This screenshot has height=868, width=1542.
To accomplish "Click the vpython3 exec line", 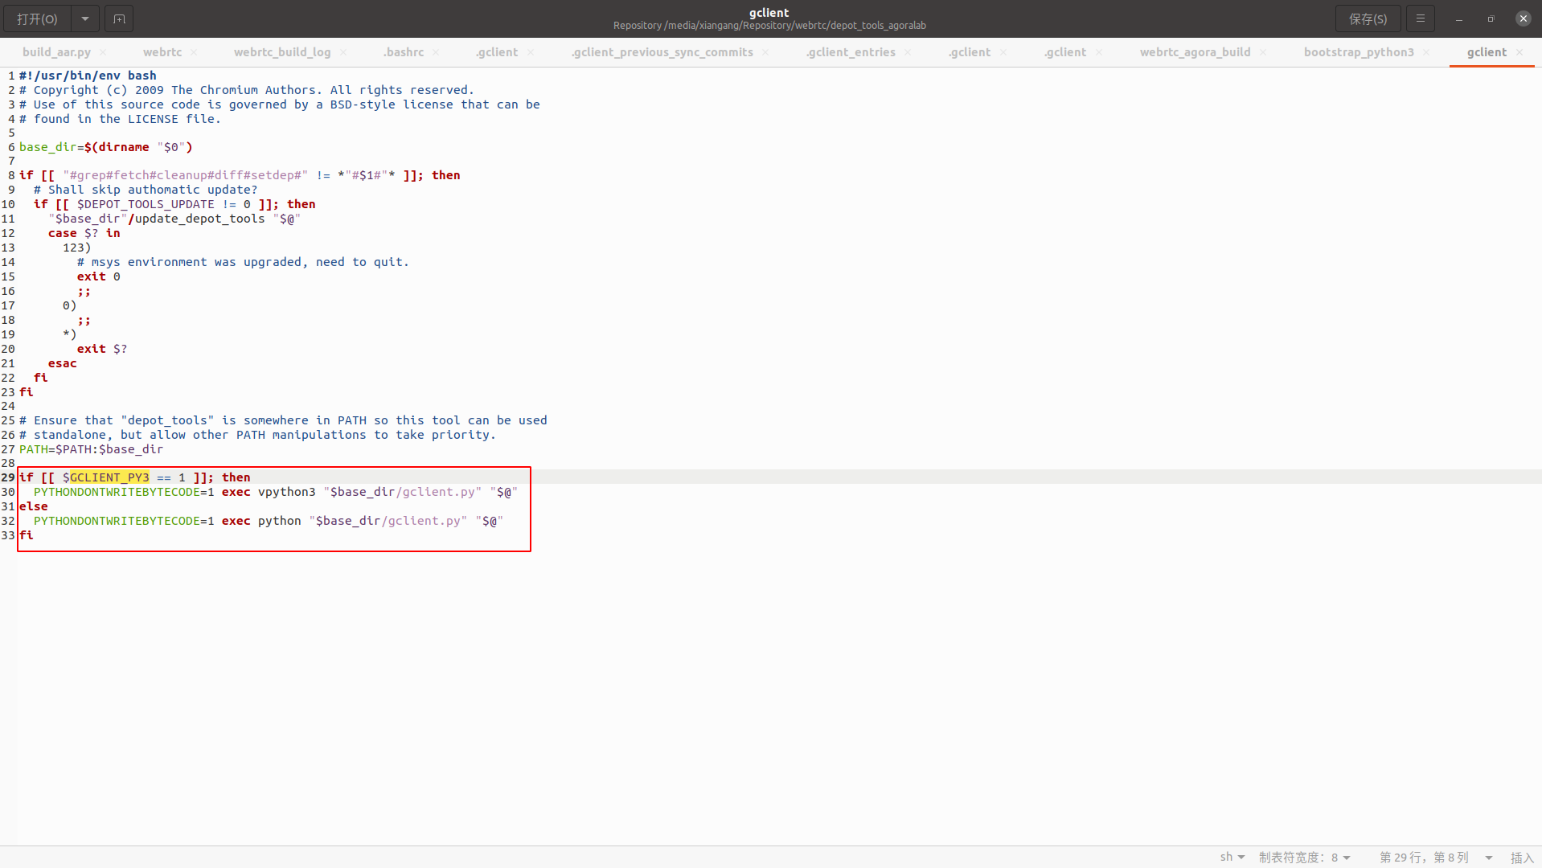I will coord(276,492).
